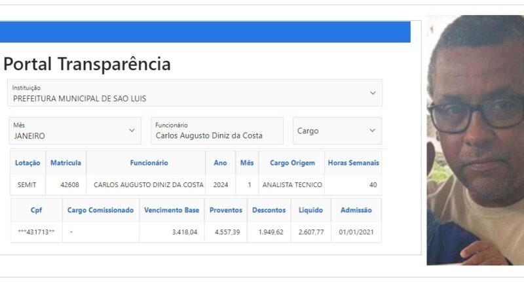The width and height of the screenshot is (524, 291).
Task: Click the Proventos column header
Action: 226,211
